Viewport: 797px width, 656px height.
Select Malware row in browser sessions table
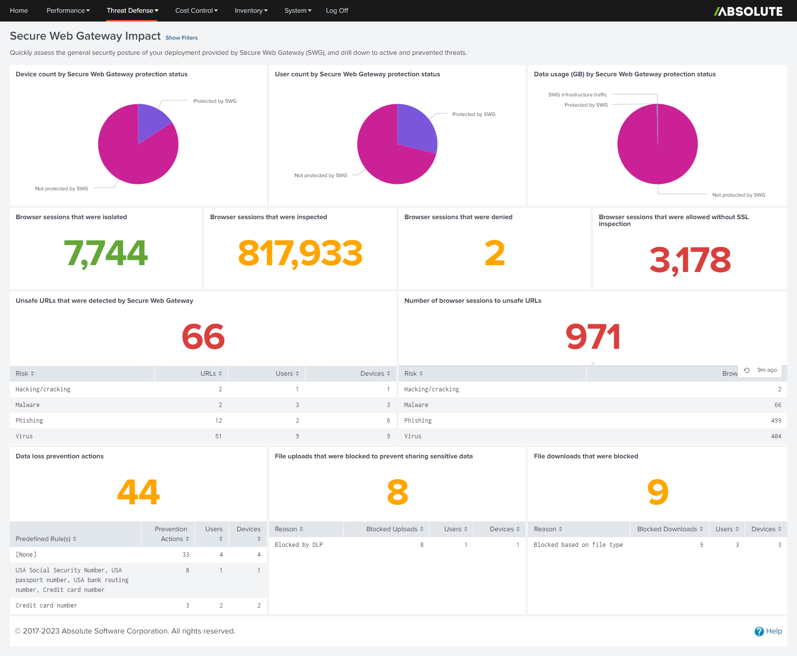click(593, 405)
